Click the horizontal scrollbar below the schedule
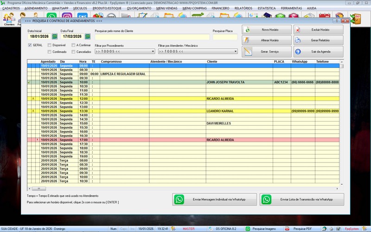Viewport: 371px width, 232px height. coord(185,188)
